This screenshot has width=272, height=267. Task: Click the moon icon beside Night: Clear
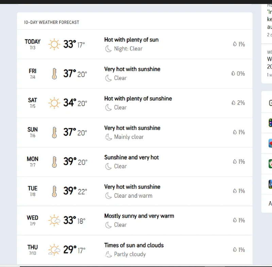click(108, 49)
